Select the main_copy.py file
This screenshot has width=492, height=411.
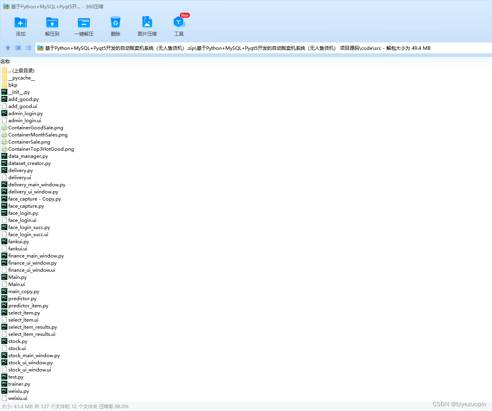tap(21, 291)
